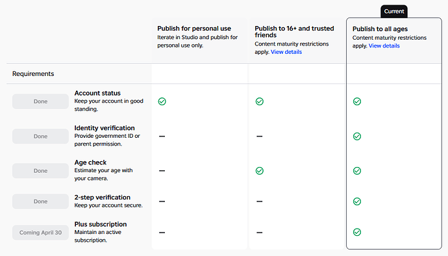Click Account status checkmark under 16+ friends
This screenshot has height=256, width=448.
click(260, 101)
